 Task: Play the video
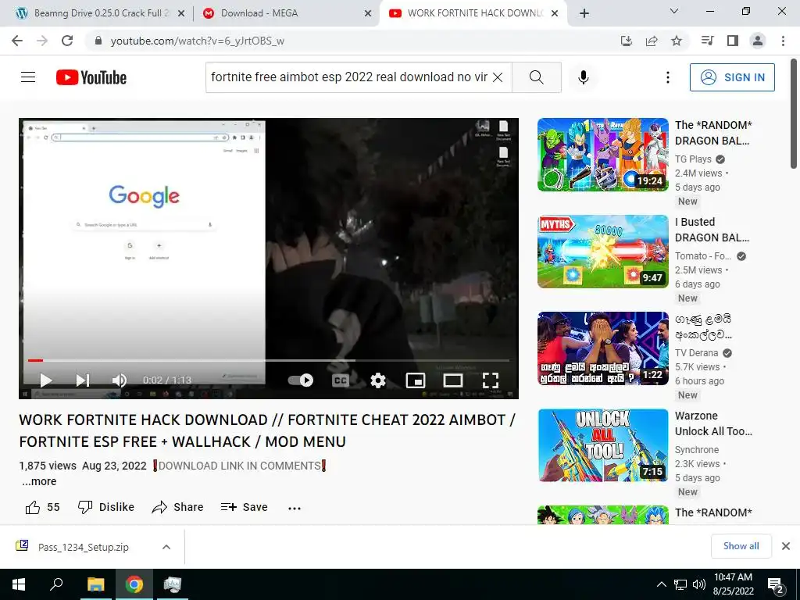(46, 380)
